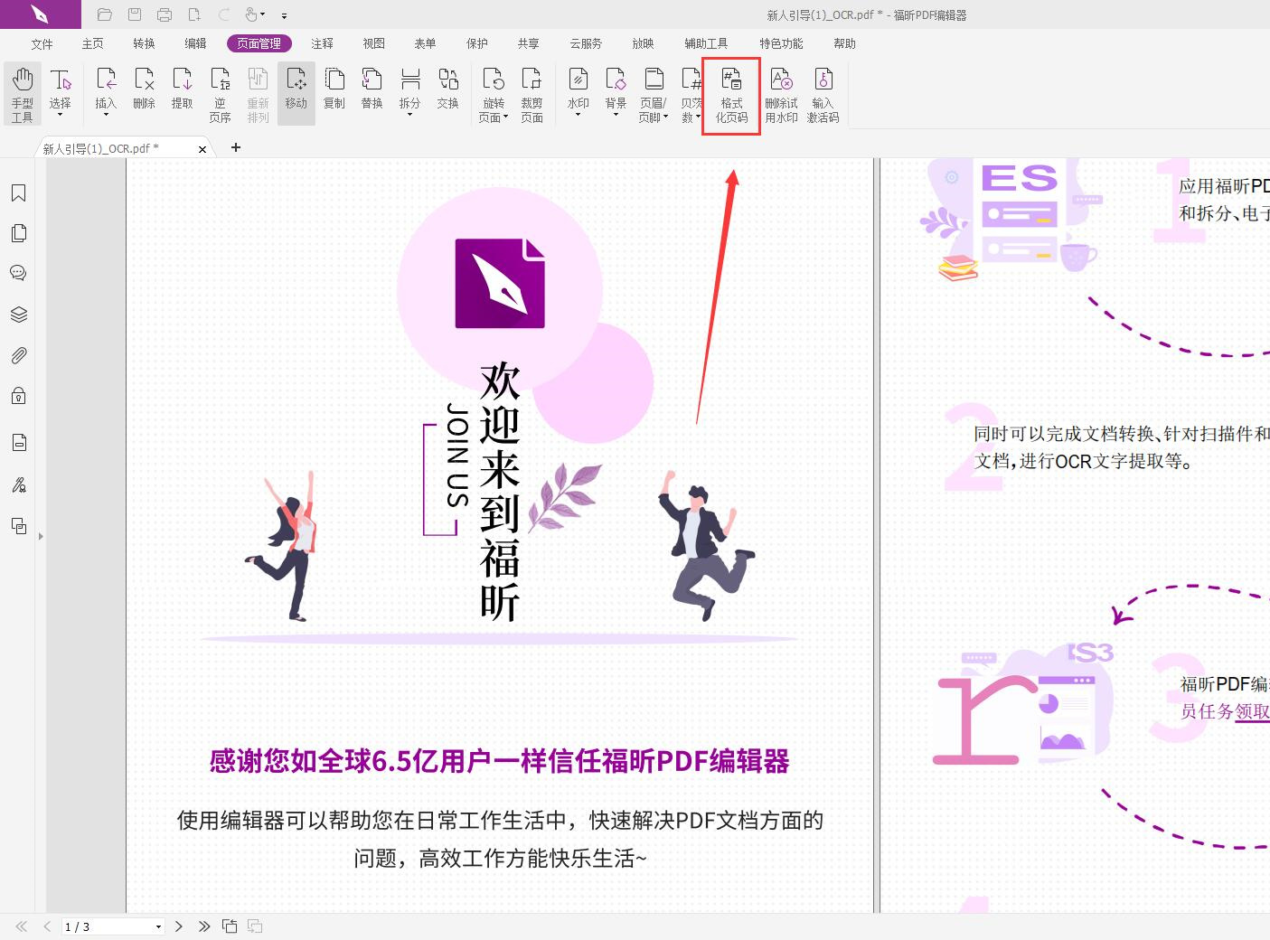The width and height of the screenshot is (1270, 940).
Task: Open the Attachments panel in the sidebar
Action: click(18, 354)
